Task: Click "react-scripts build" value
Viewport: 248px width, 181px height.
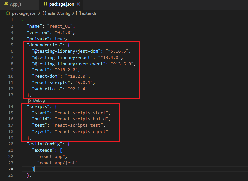Action: [x=81, y=119]
